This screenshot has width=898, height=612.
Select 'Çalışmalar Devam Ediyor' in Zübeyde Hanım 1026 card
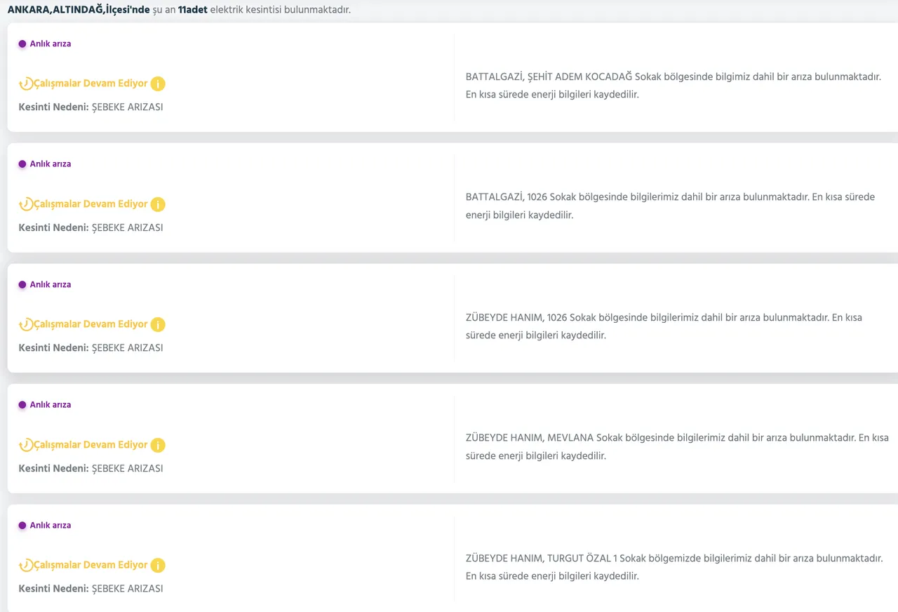pos(91,324)
